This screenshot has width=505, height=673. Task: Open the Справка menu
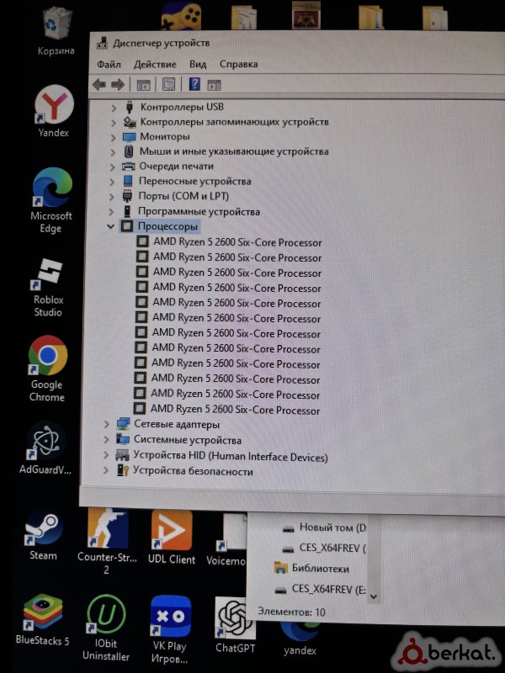tap(238, 64)
